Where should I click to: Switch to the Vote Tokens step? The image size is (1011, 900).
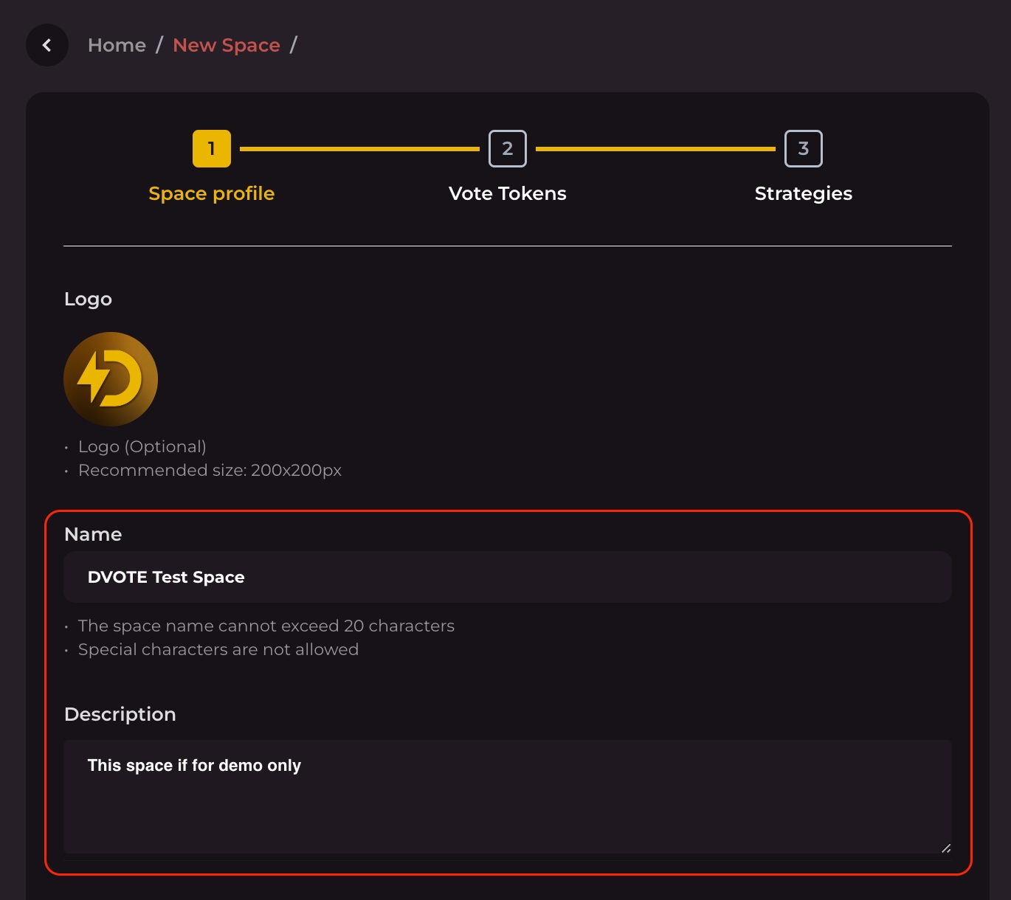(x=508, y=193)
